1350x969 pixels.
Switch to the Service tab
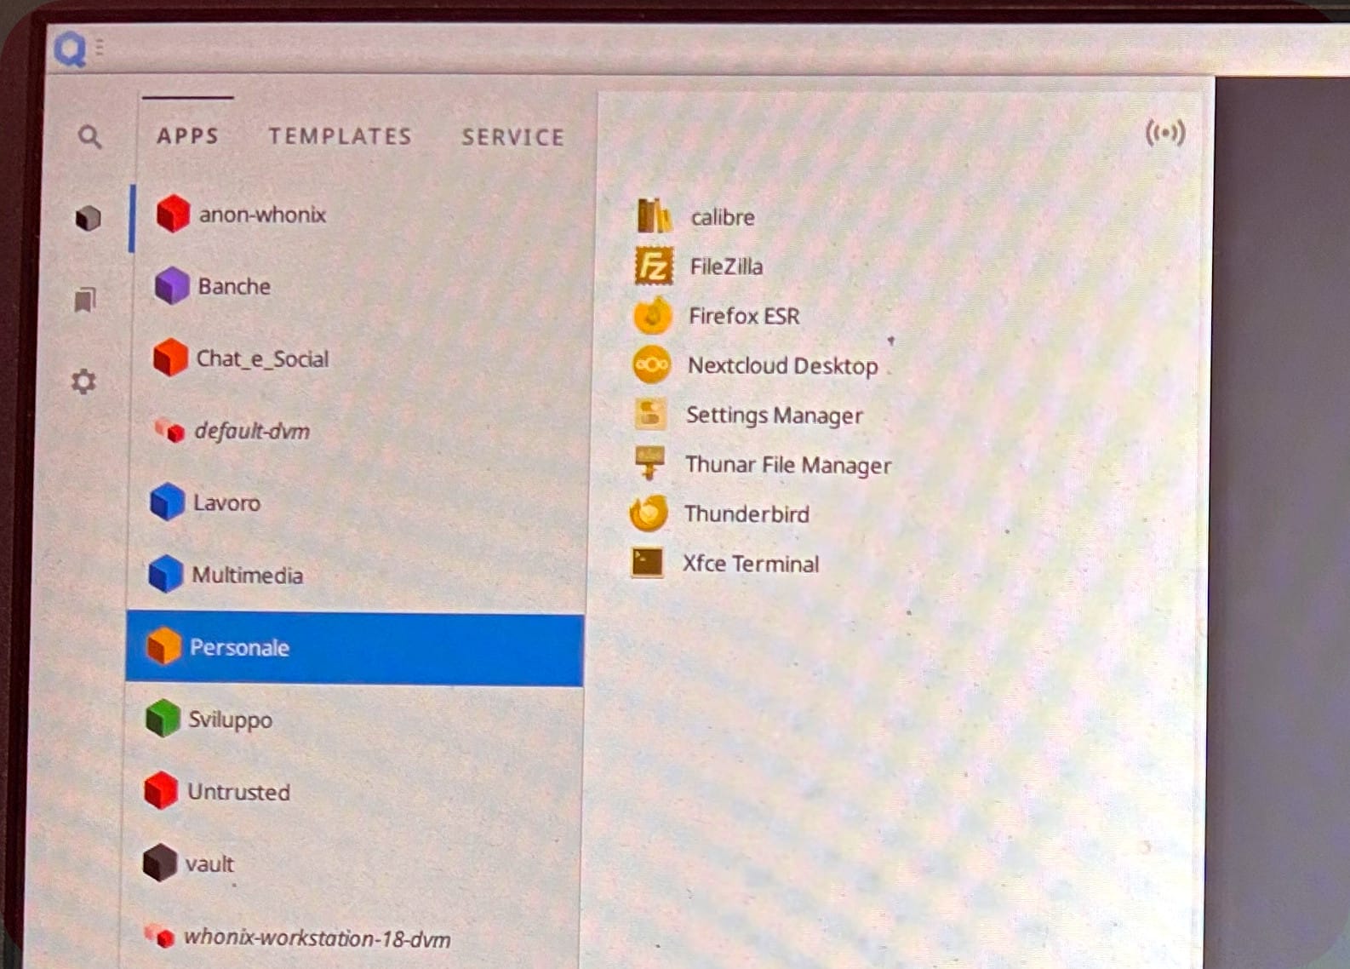pyautogui.click(x=512, y=137)
